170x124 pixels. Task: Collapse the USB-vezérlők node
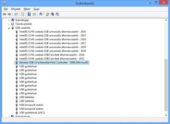click(9, 28)
